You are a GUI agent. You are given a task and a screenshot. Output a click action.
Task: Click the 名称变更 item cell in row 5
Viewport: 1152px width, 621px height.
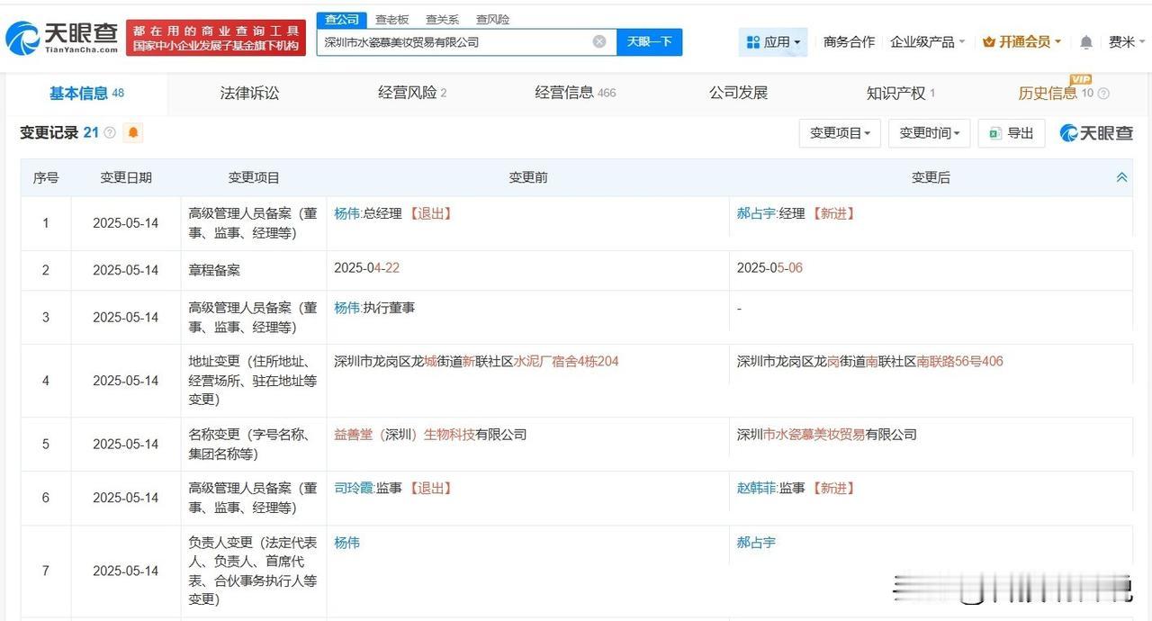[254, 444]
